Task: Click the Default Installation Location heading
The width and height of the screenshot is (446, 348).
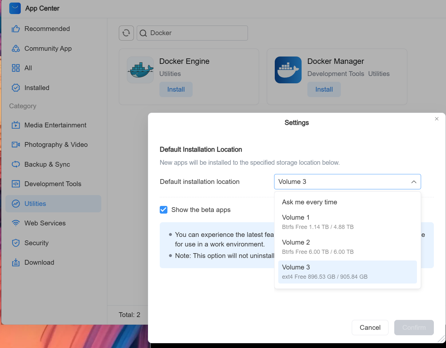Action: pyautogui.click(x=201, y=149)
